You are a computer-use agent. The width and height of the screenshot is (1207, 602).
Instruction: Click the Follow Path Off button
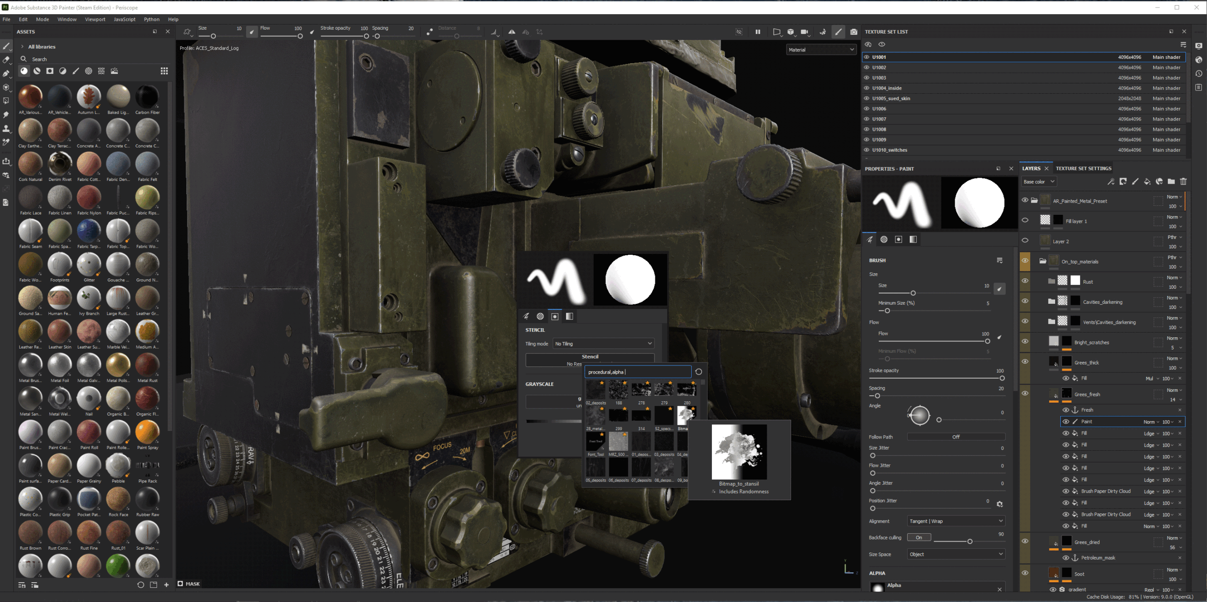coord(956,437)
